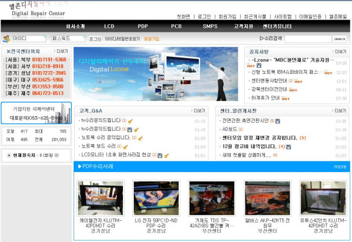Expand 더보기 in 센터_열린게시판 panel
Image resolution: width=352 pixels, height=242 pixels.
[x=339, y=111]
